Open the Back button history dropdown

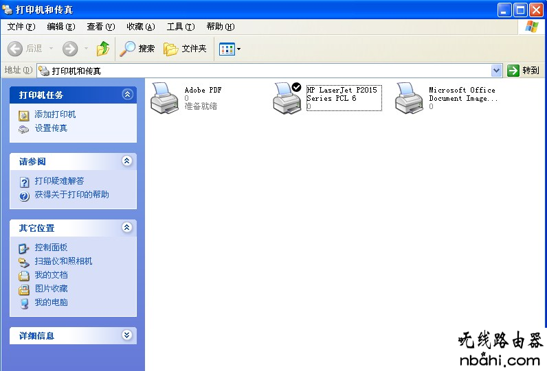pyautogui.click(x=51, y=49)
